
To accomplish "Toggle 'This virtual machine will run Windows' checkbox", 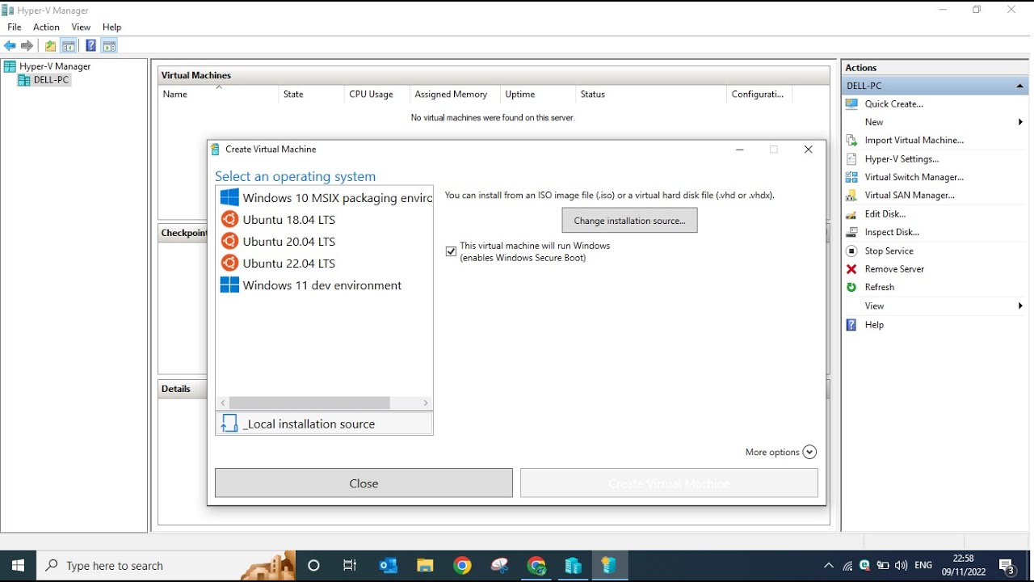I will (451, 251).
